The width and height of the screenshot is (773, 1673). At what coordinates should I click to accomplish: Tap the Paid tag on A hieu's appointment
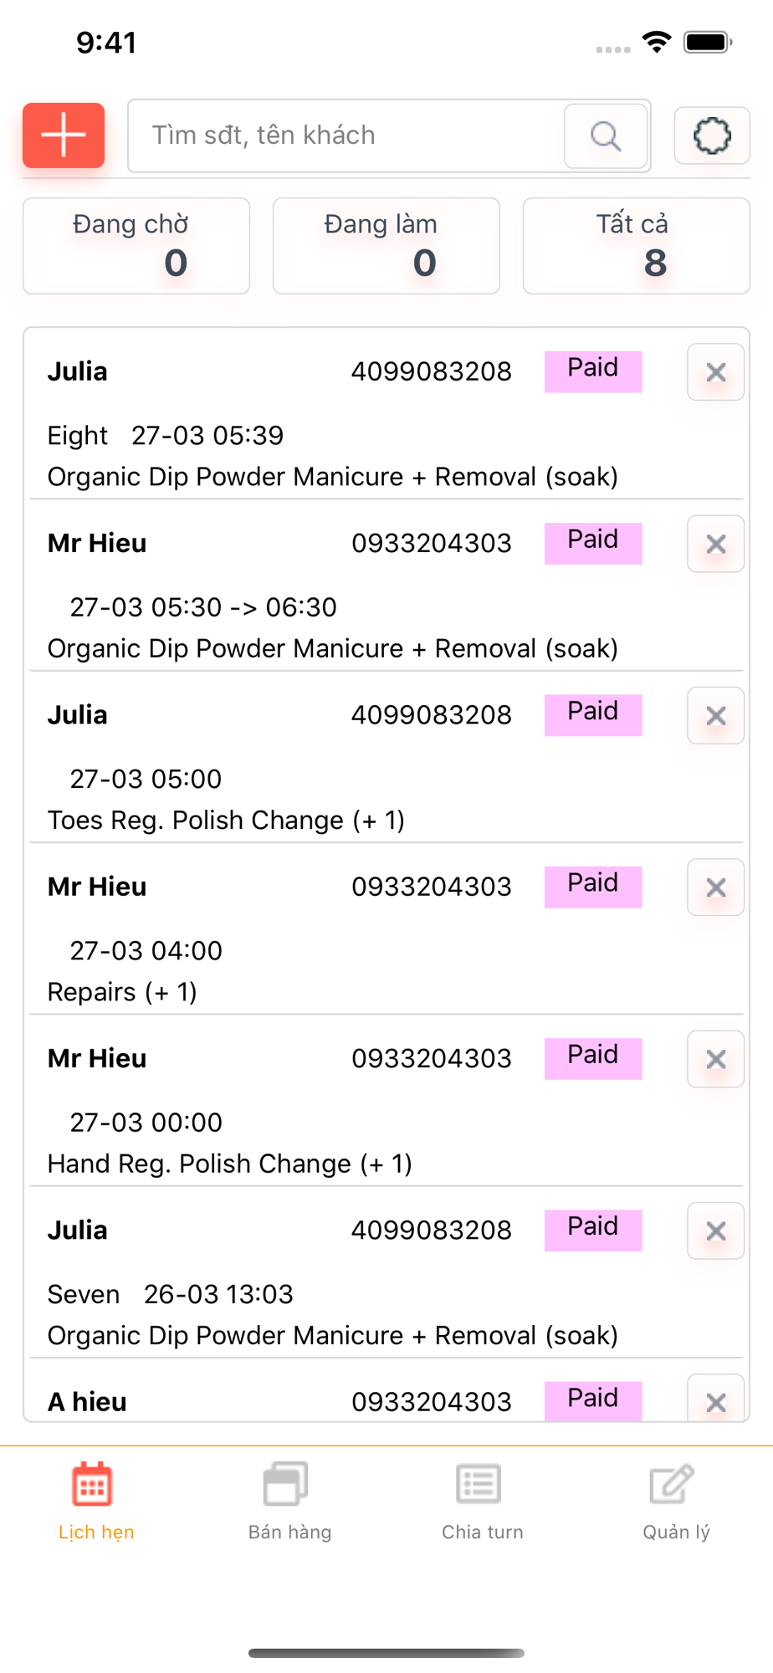[592, 1399]
